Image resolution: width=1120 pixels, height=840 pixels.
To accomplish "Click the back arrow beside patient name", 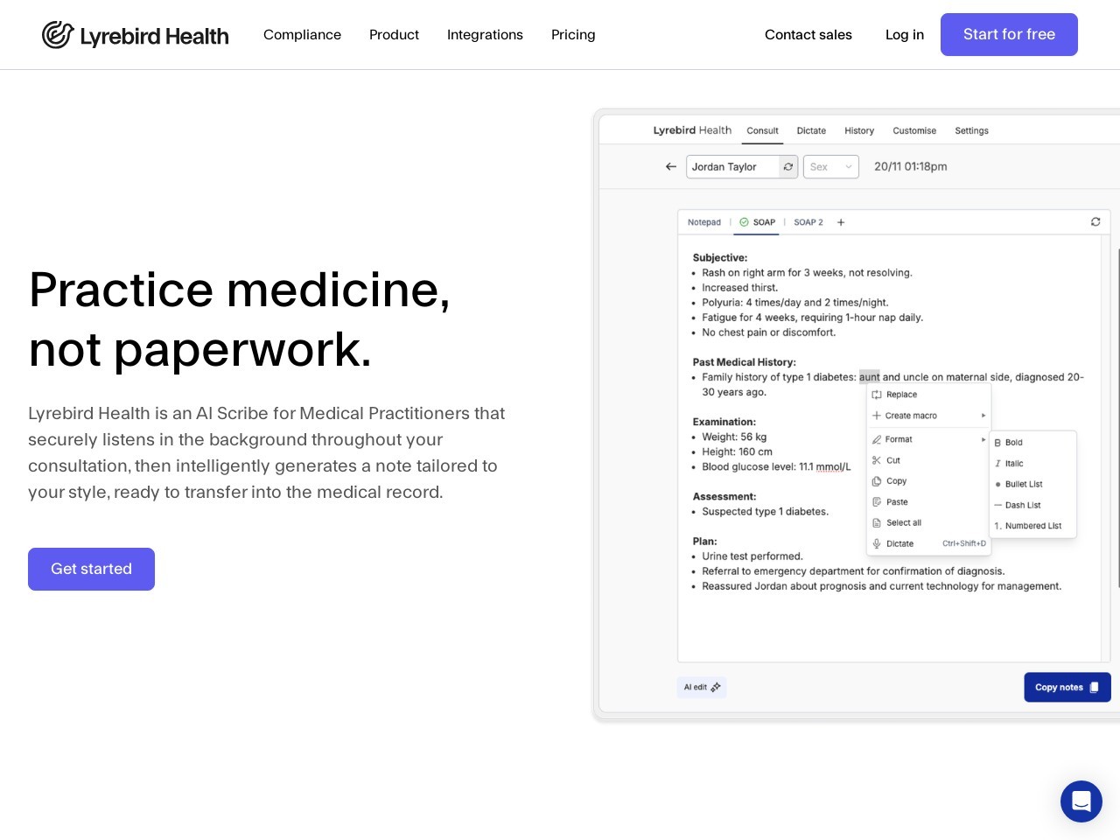I will [x=671, y=166].
